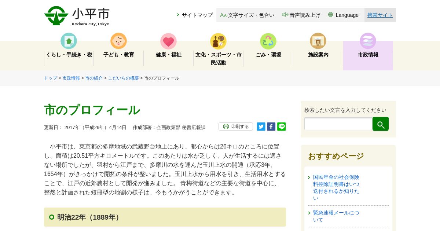The height and width of the screenshot is (231, 440).
Task: Open the Language selection
Action: click(x=347, y=15)
